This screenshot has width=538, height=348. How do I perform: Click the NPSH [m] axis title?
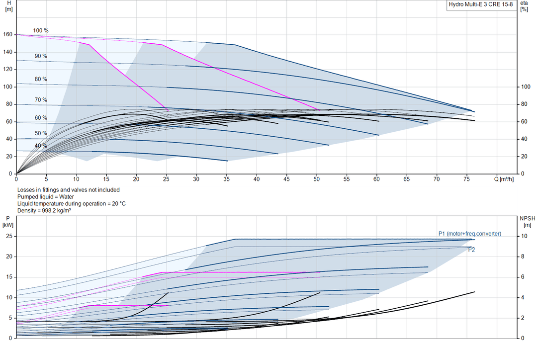tap(528, 222)
